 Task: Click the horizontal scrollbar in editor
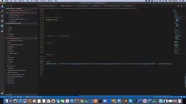point(125,95)
